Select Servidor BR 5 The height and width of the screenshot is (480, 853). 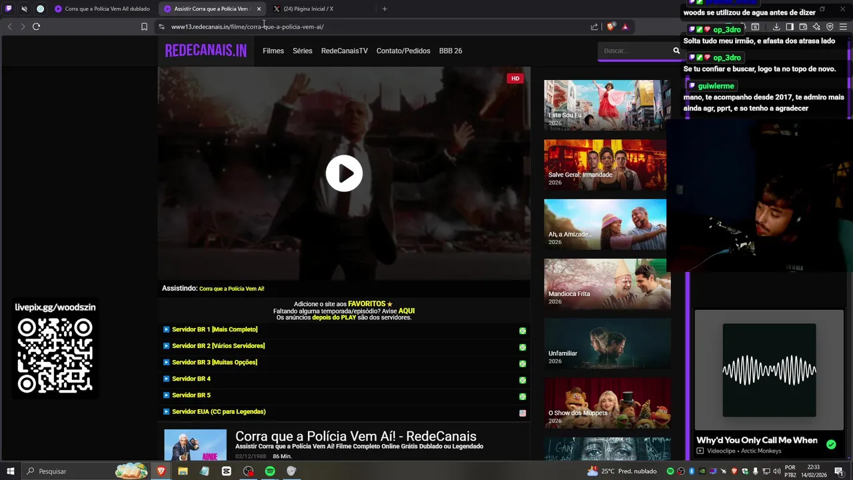[191, 395]
